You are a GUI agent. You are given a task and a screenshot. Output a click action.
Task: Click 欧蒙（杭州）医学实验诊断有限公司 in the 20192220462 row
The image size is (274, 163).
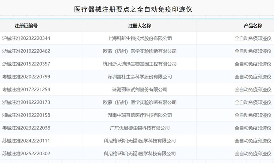[x=140, y=51]
